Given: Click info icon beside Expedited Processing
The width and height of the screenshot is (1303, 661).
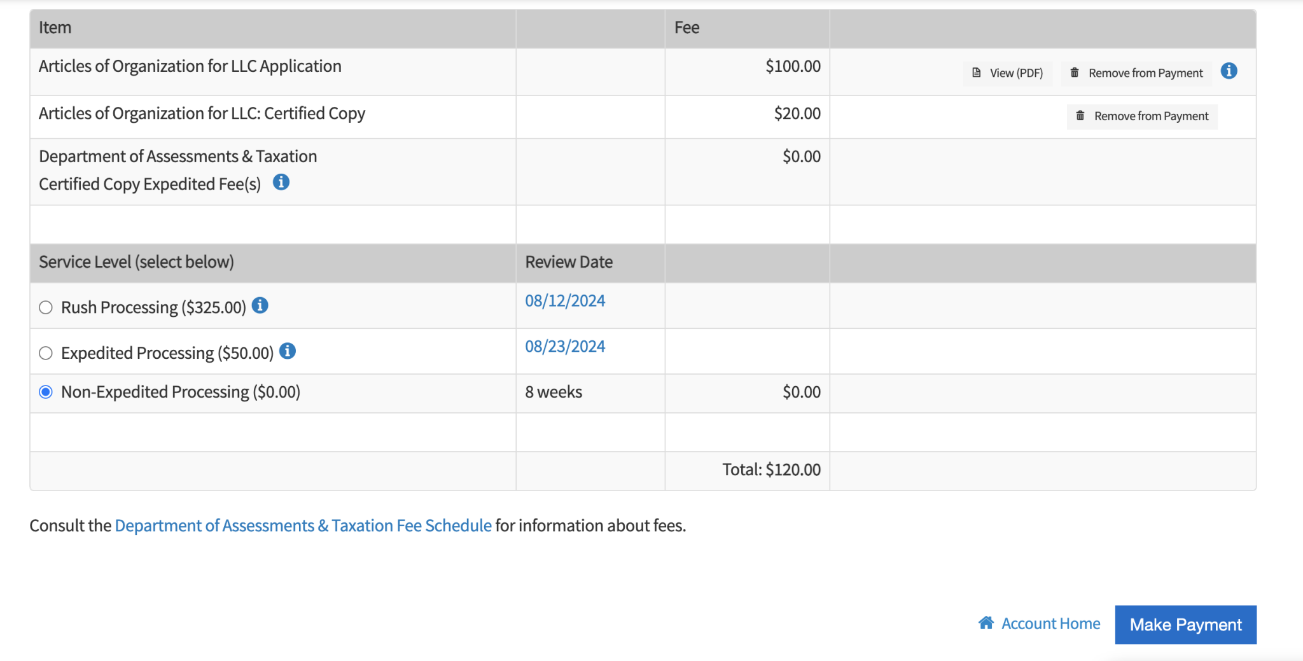Looking at the screenshot, I should [288, 351].
